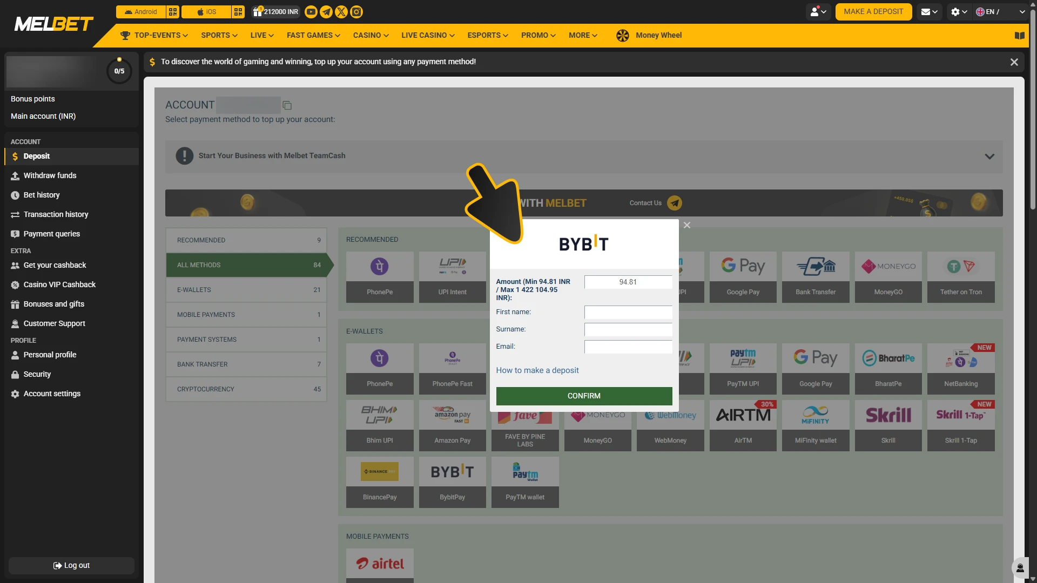1037x583 pixels.
Task: Select MoneyGO in Recommended section
Action: 888,277
